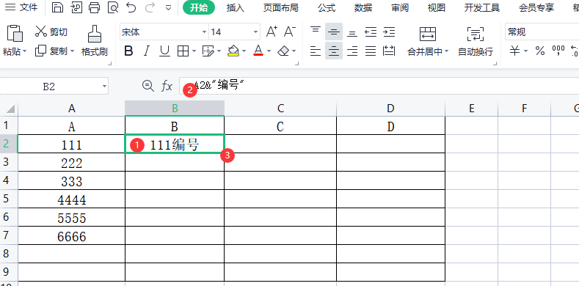Go to the 公式 tab
Viewport: 579px width, 286px height.
327,8
